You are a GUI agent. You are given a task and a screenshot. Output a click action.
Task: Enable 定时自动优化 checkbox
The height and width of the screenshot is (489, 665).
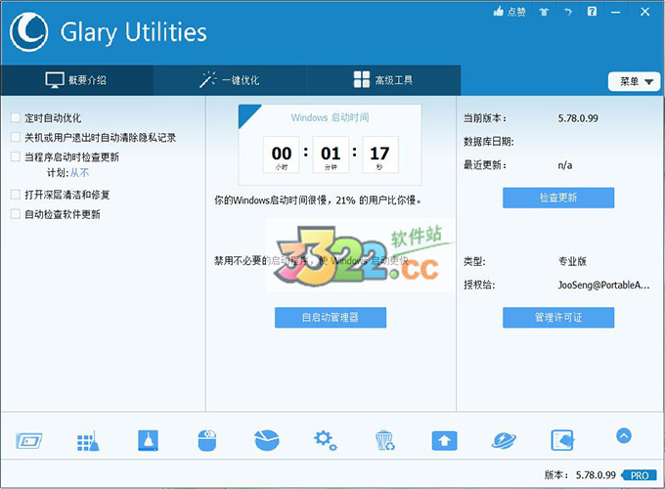(x=16, y=117)
